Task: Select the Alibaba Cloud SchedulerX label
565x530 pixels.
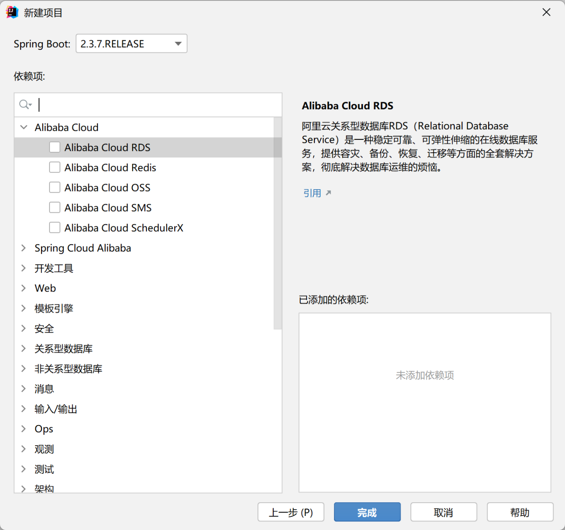Action: click(x=124, y=228)
